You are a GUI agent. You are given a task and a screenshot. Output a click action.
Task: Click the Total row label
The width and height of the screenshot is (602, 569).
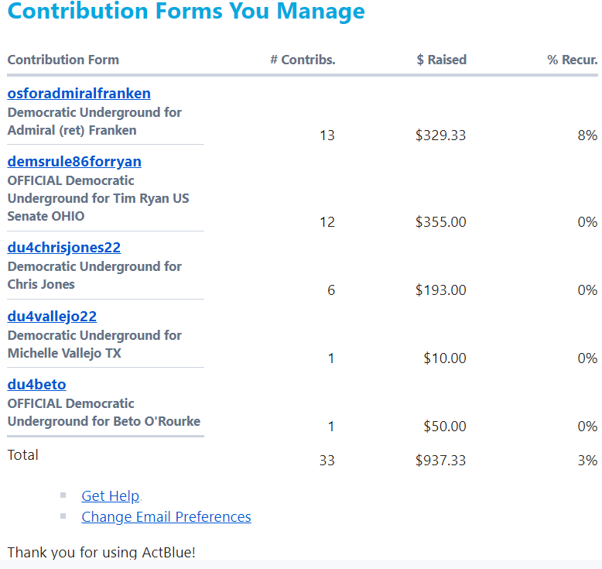coord(23,455)
